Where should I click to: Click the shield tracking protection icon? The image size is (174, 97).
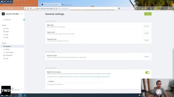[x=26, y=8]
